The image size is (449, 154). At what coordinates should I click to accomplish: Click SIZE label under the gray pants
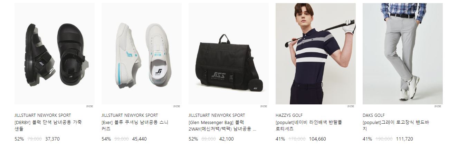click(x=438, y=106)
